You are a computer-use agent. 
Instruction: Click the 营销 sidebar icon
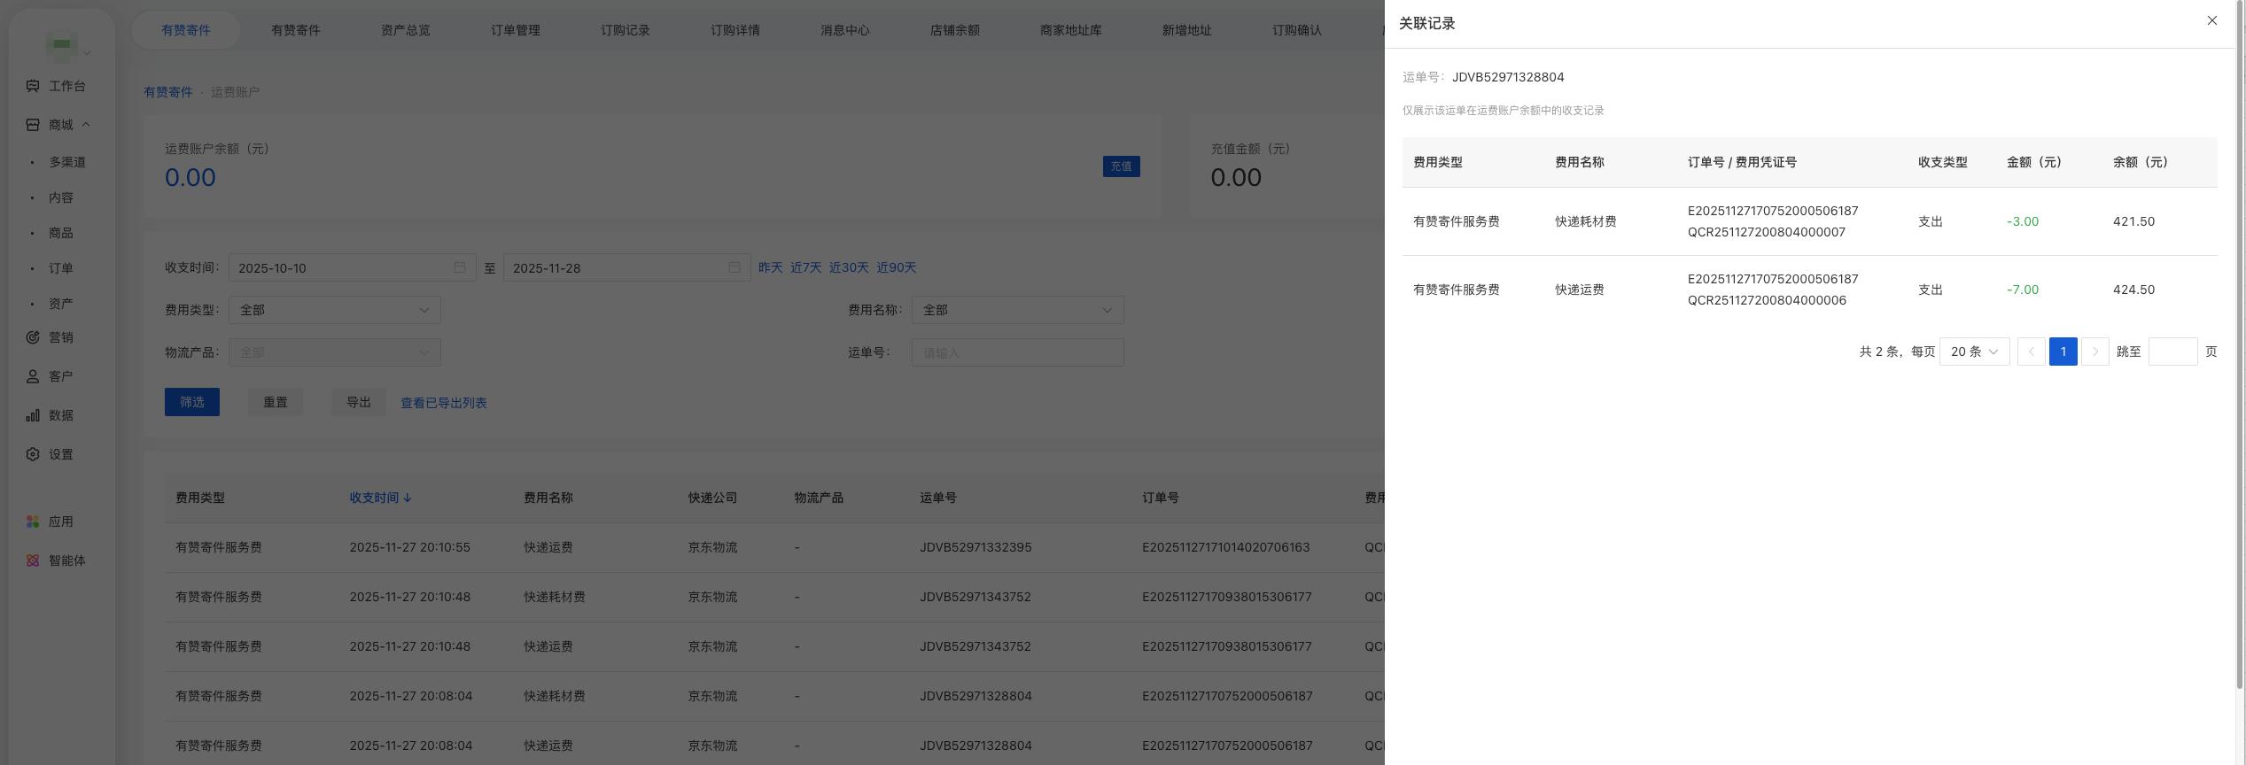coord(33,337)
